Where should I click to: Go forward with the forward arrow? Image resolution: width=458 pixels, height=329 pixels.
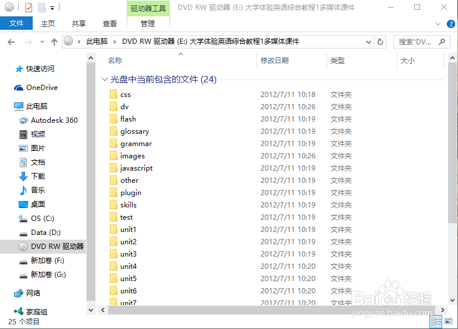28,42
